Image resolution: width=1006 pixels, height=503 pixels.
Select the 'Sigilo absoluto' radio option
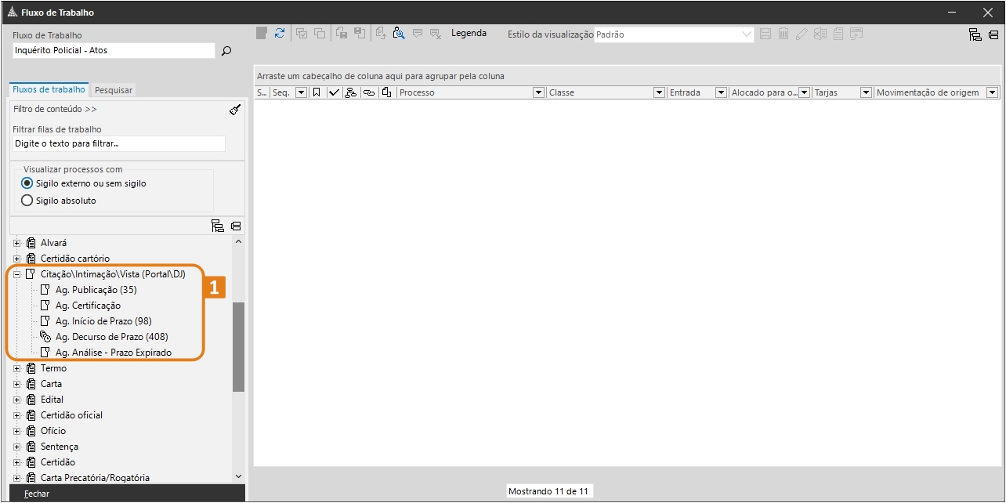click(27, 201)
